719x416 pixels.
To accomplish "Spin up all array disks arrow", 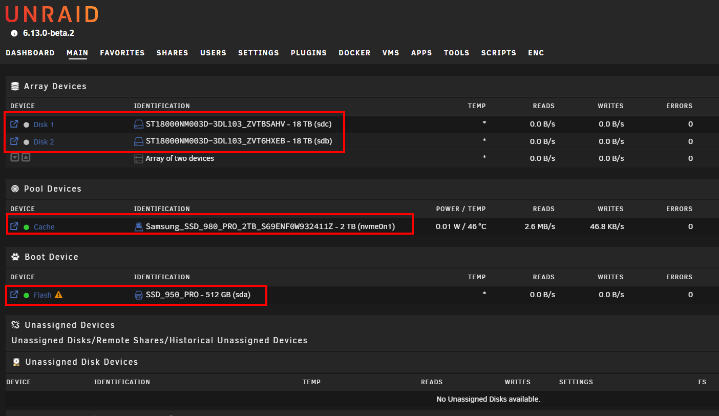I will [26, 158].
